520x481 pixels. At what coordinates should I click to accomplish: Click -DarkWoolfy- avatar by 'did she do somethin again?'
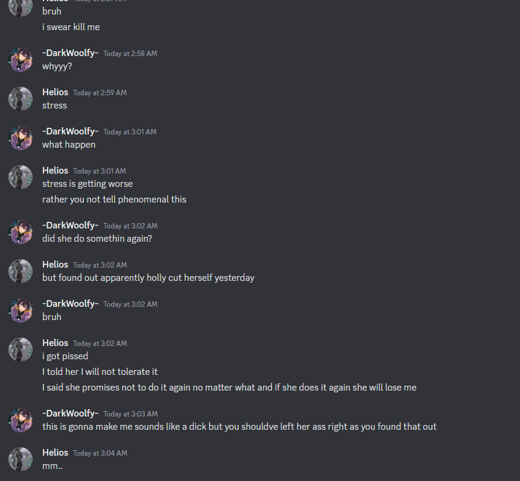pyautogui.click(x=21, y=232)
